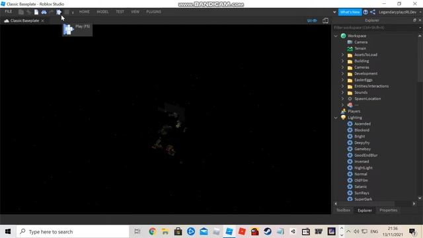The height and width of the screenshot is (238, 423).
Task: Click the What's New button
Action: point(350,12)
